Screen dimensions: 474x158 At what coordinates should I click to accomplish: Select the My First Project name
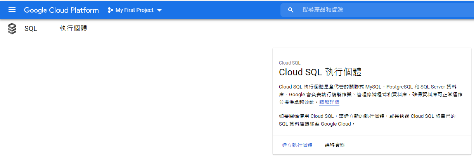pyautogui.click(x=135, y=10)
